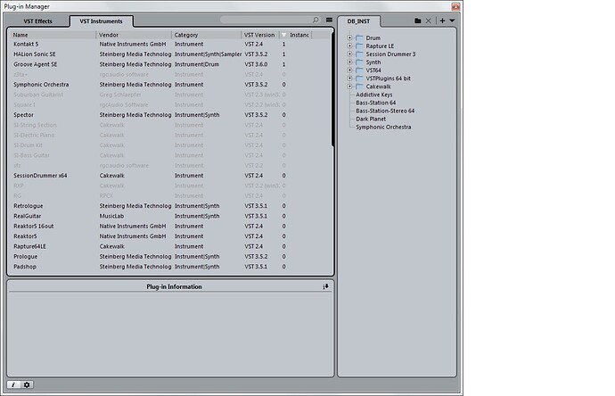Image resolution: width=615 pixels, height=396 pixels.
Task: Switch to the VST Effects tab
Action: 37,21
